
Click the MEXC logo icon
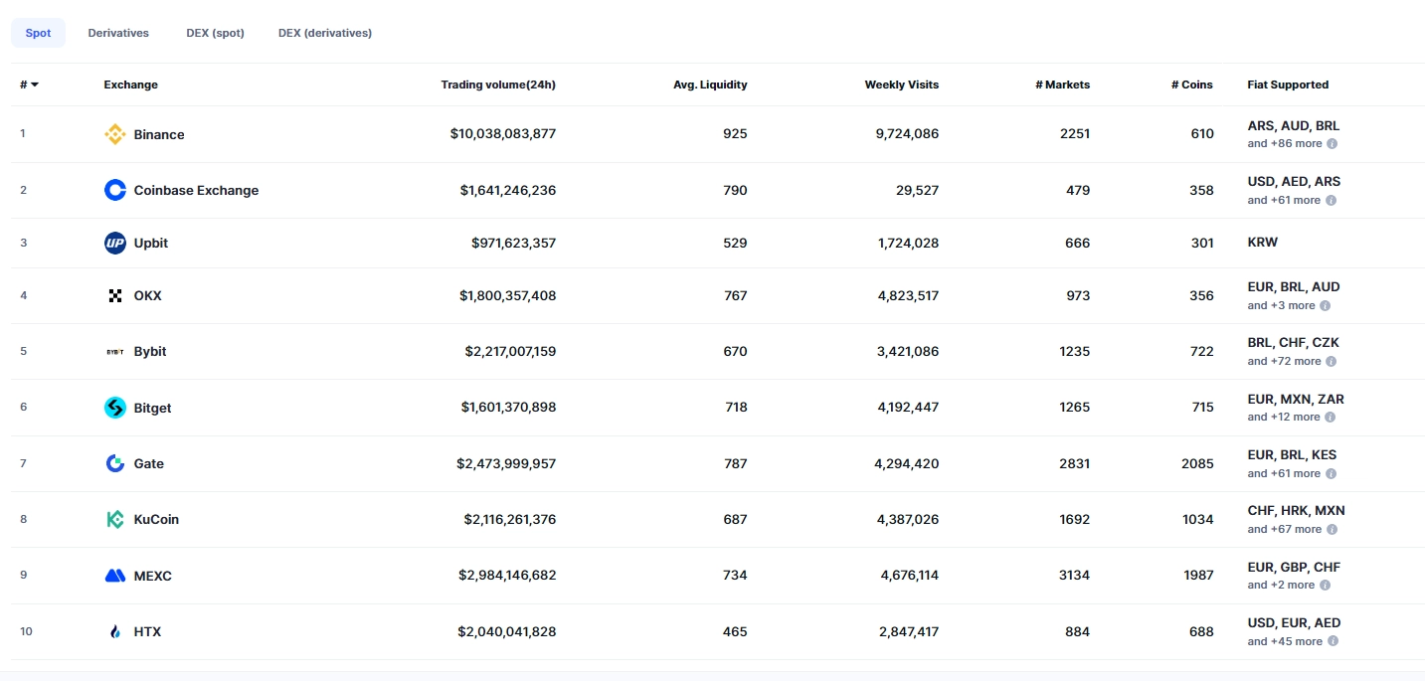coord(115,576)
